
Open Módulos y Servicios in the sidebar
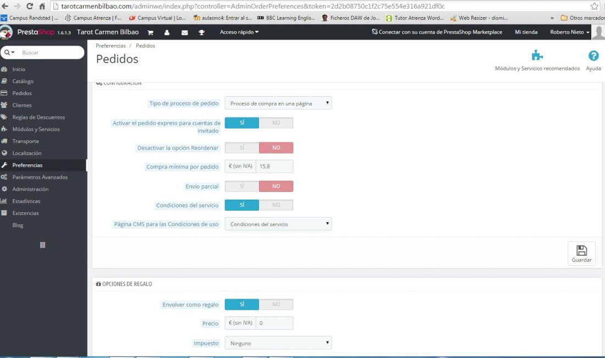(36, 129)
